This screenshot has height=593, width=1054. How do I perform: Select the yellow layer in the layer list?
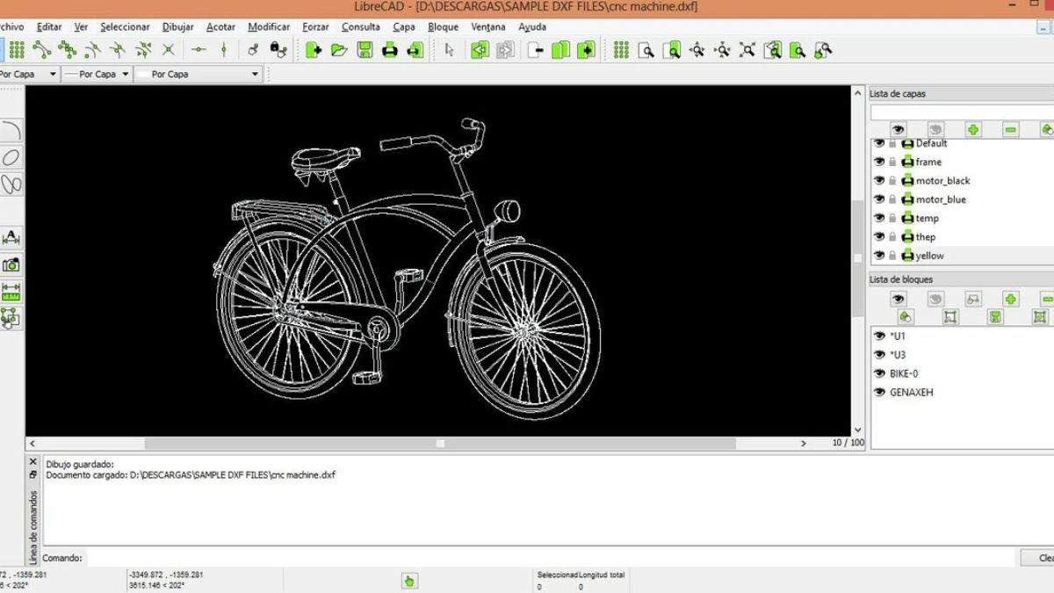(929, 256)
